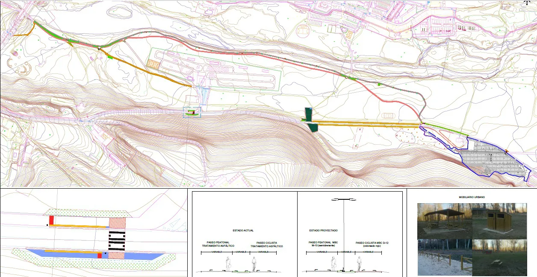This screenshot has width=537, height=277.
Task: Open the snowy wooden fence photo
Action: click(445, 257)
